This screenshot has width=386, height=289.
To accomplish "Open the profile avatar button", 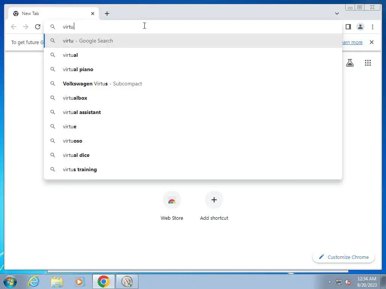I will [360, 27].
